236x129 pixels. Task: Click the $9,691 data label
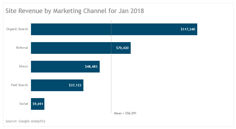pyautogui.click(x=38, y=104)
